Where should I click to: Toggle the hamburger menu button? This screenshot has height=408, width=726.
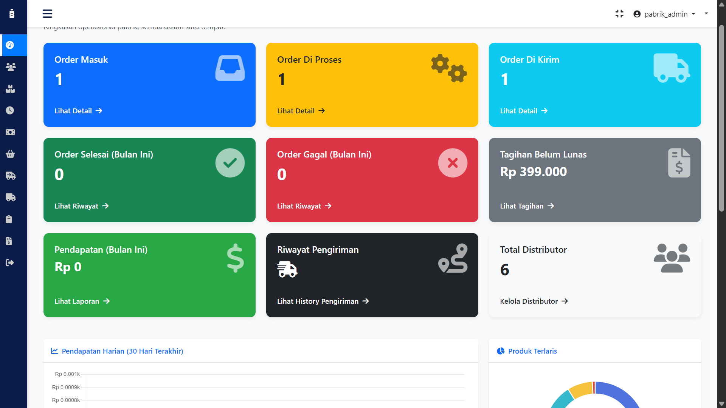tap(47, 14)
